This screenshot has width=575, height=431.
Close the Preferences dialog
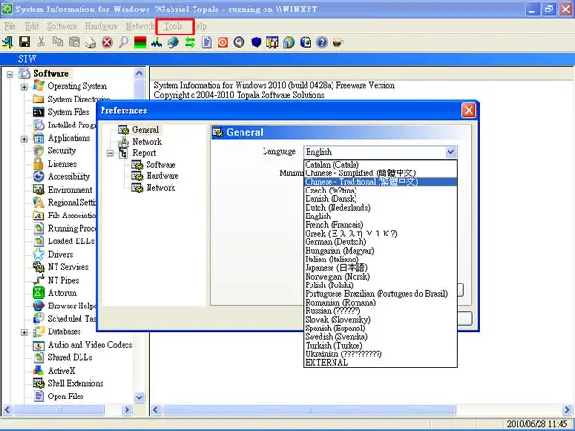[469, 110]
